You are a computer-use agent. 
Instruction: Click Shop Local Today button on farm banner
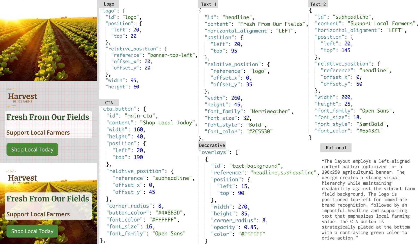pyautogui.click(x=32, y=231)
